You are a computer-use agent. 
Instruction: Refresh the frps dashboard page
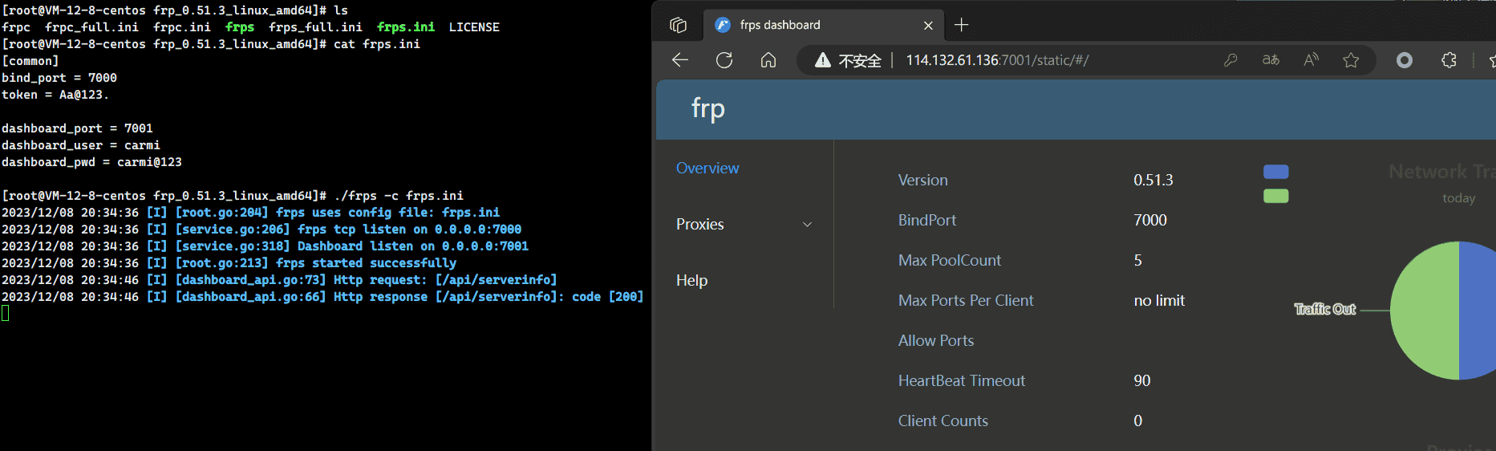coord(724,60)
